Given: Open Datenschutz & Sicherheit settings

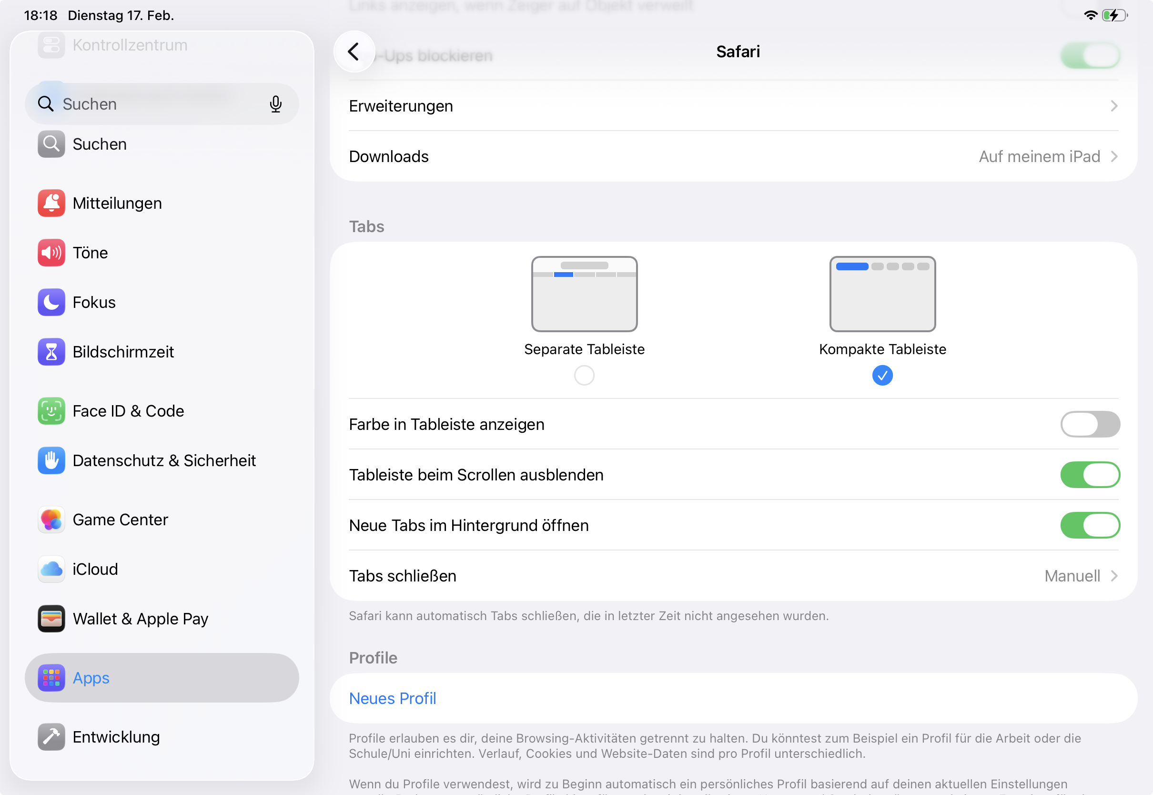Looking at the screenshot, I should click(x=164, y=460).
